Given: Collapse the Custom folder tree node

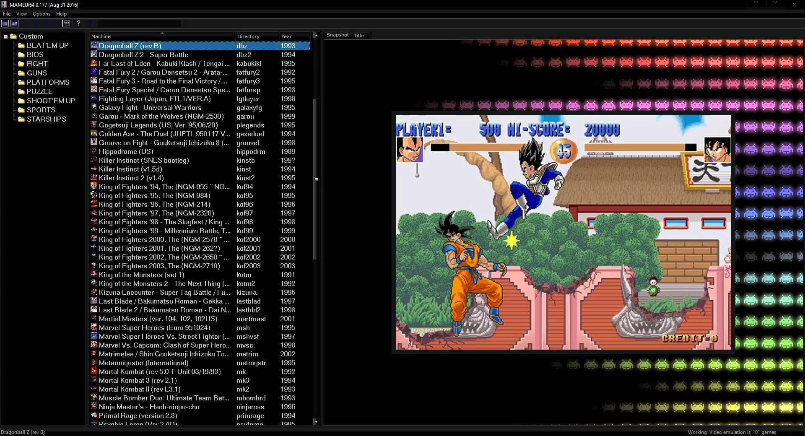Looking at the screenshot, I should pos(5,36).
